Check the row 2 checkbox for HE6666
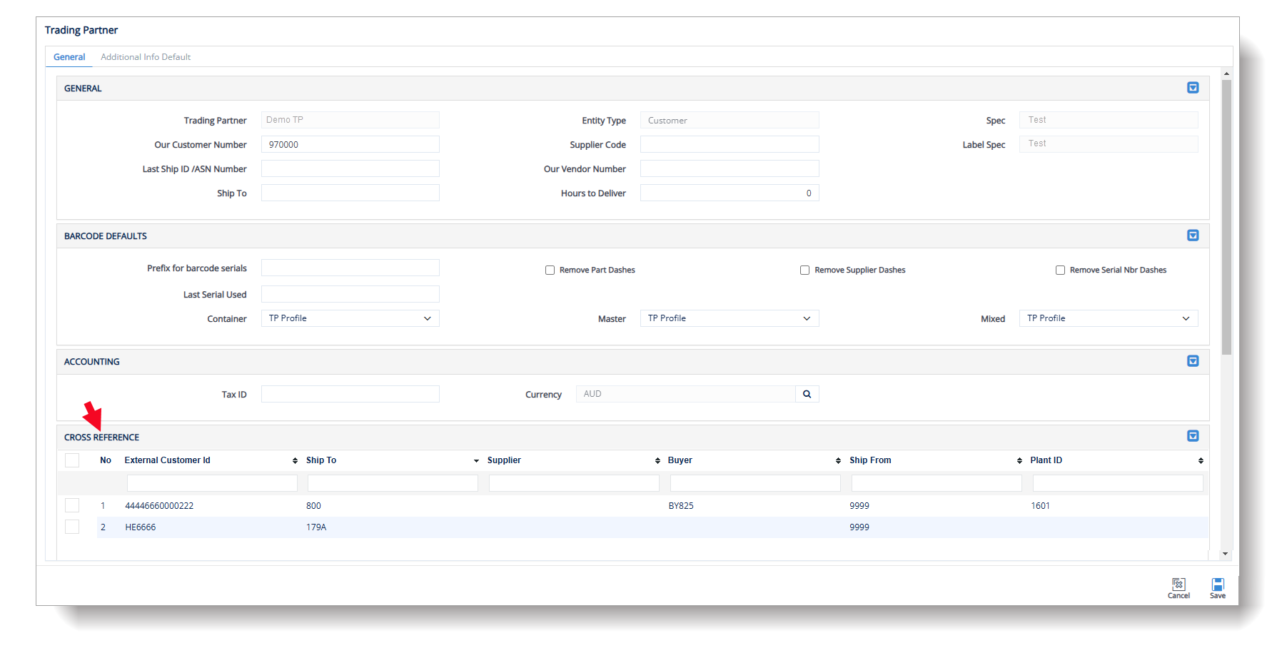This screenshot has height=648, width=1282. click(x=72, y=527)
